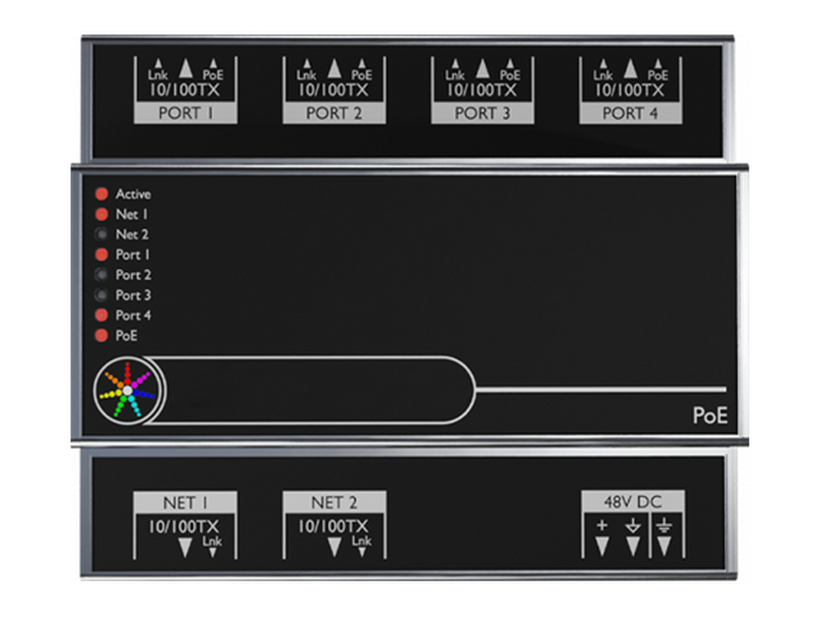Toggle the PoE status LED
The image size is (822, 617).
pos(102,335)
